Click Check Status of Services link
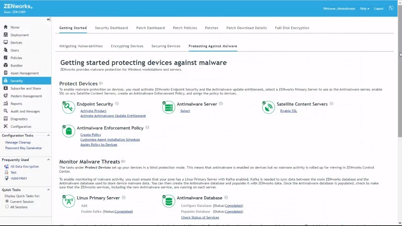This screenshot has width=402, height=226. tap(200, 218)
